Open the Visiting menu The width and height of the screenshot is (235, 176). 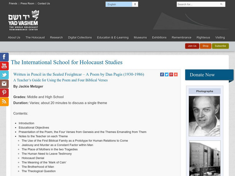click(220, 38)
